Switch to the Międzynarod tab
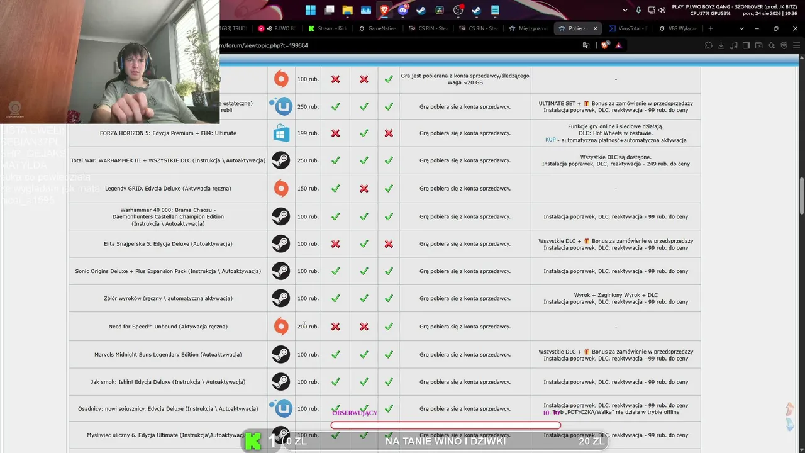The height and width of the screenshot is (453, 805). [530, 28]
